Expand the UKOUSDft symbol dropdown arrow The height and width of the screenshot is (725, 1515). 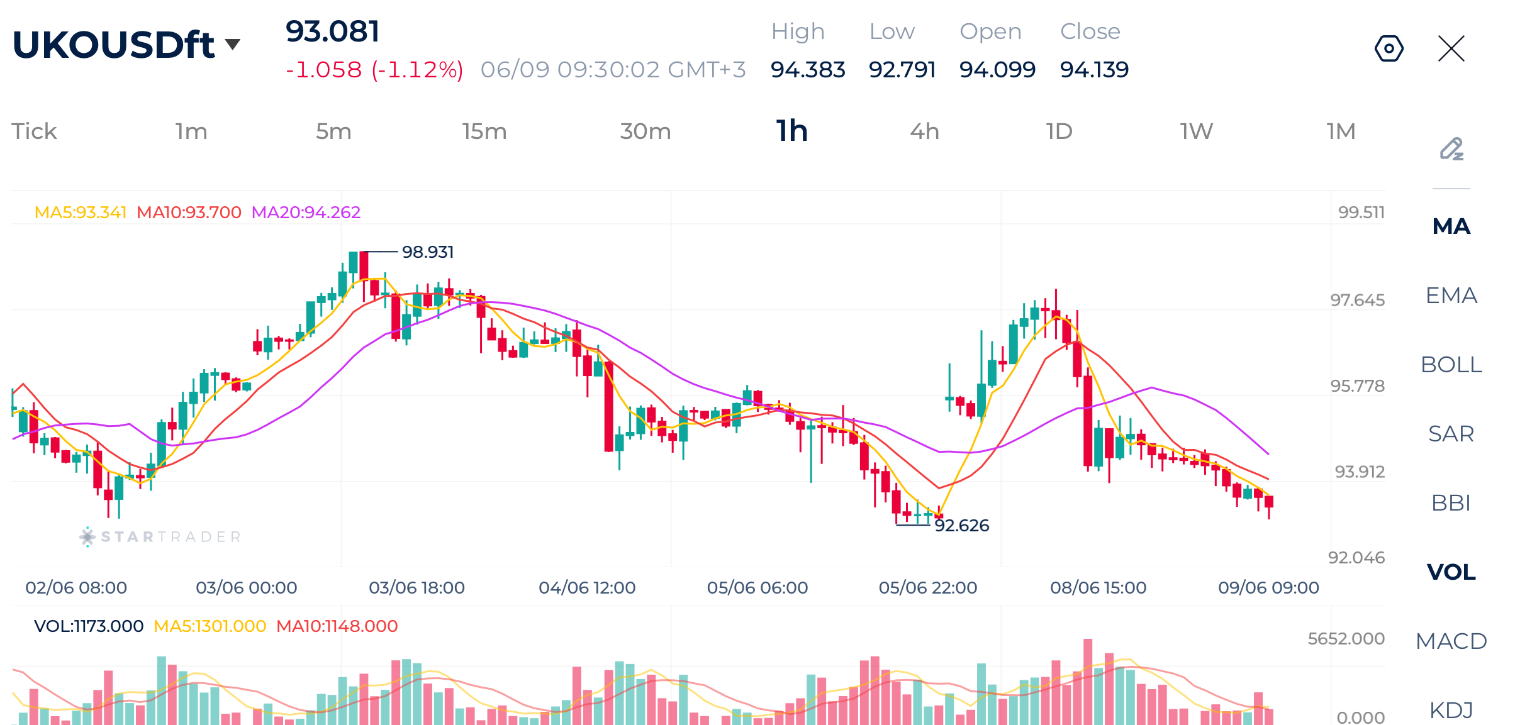point(233,44)
